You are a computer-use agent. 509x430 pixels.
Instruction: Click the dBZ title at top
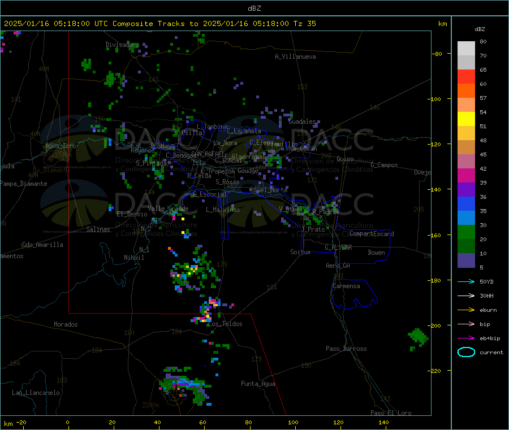coord(254,8)
